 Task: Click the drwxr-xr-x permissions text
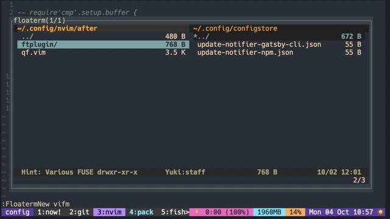[x=117, y=172]
